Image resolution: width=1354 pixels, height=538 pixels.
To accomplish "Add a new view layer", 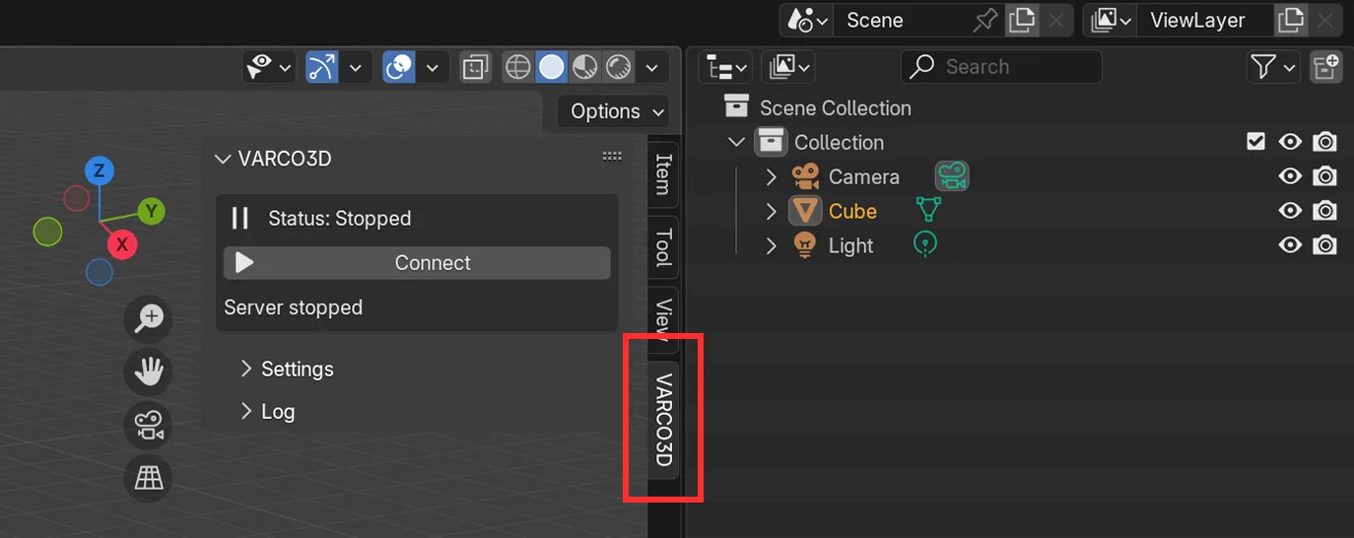I will click(x=1289, y=21).
